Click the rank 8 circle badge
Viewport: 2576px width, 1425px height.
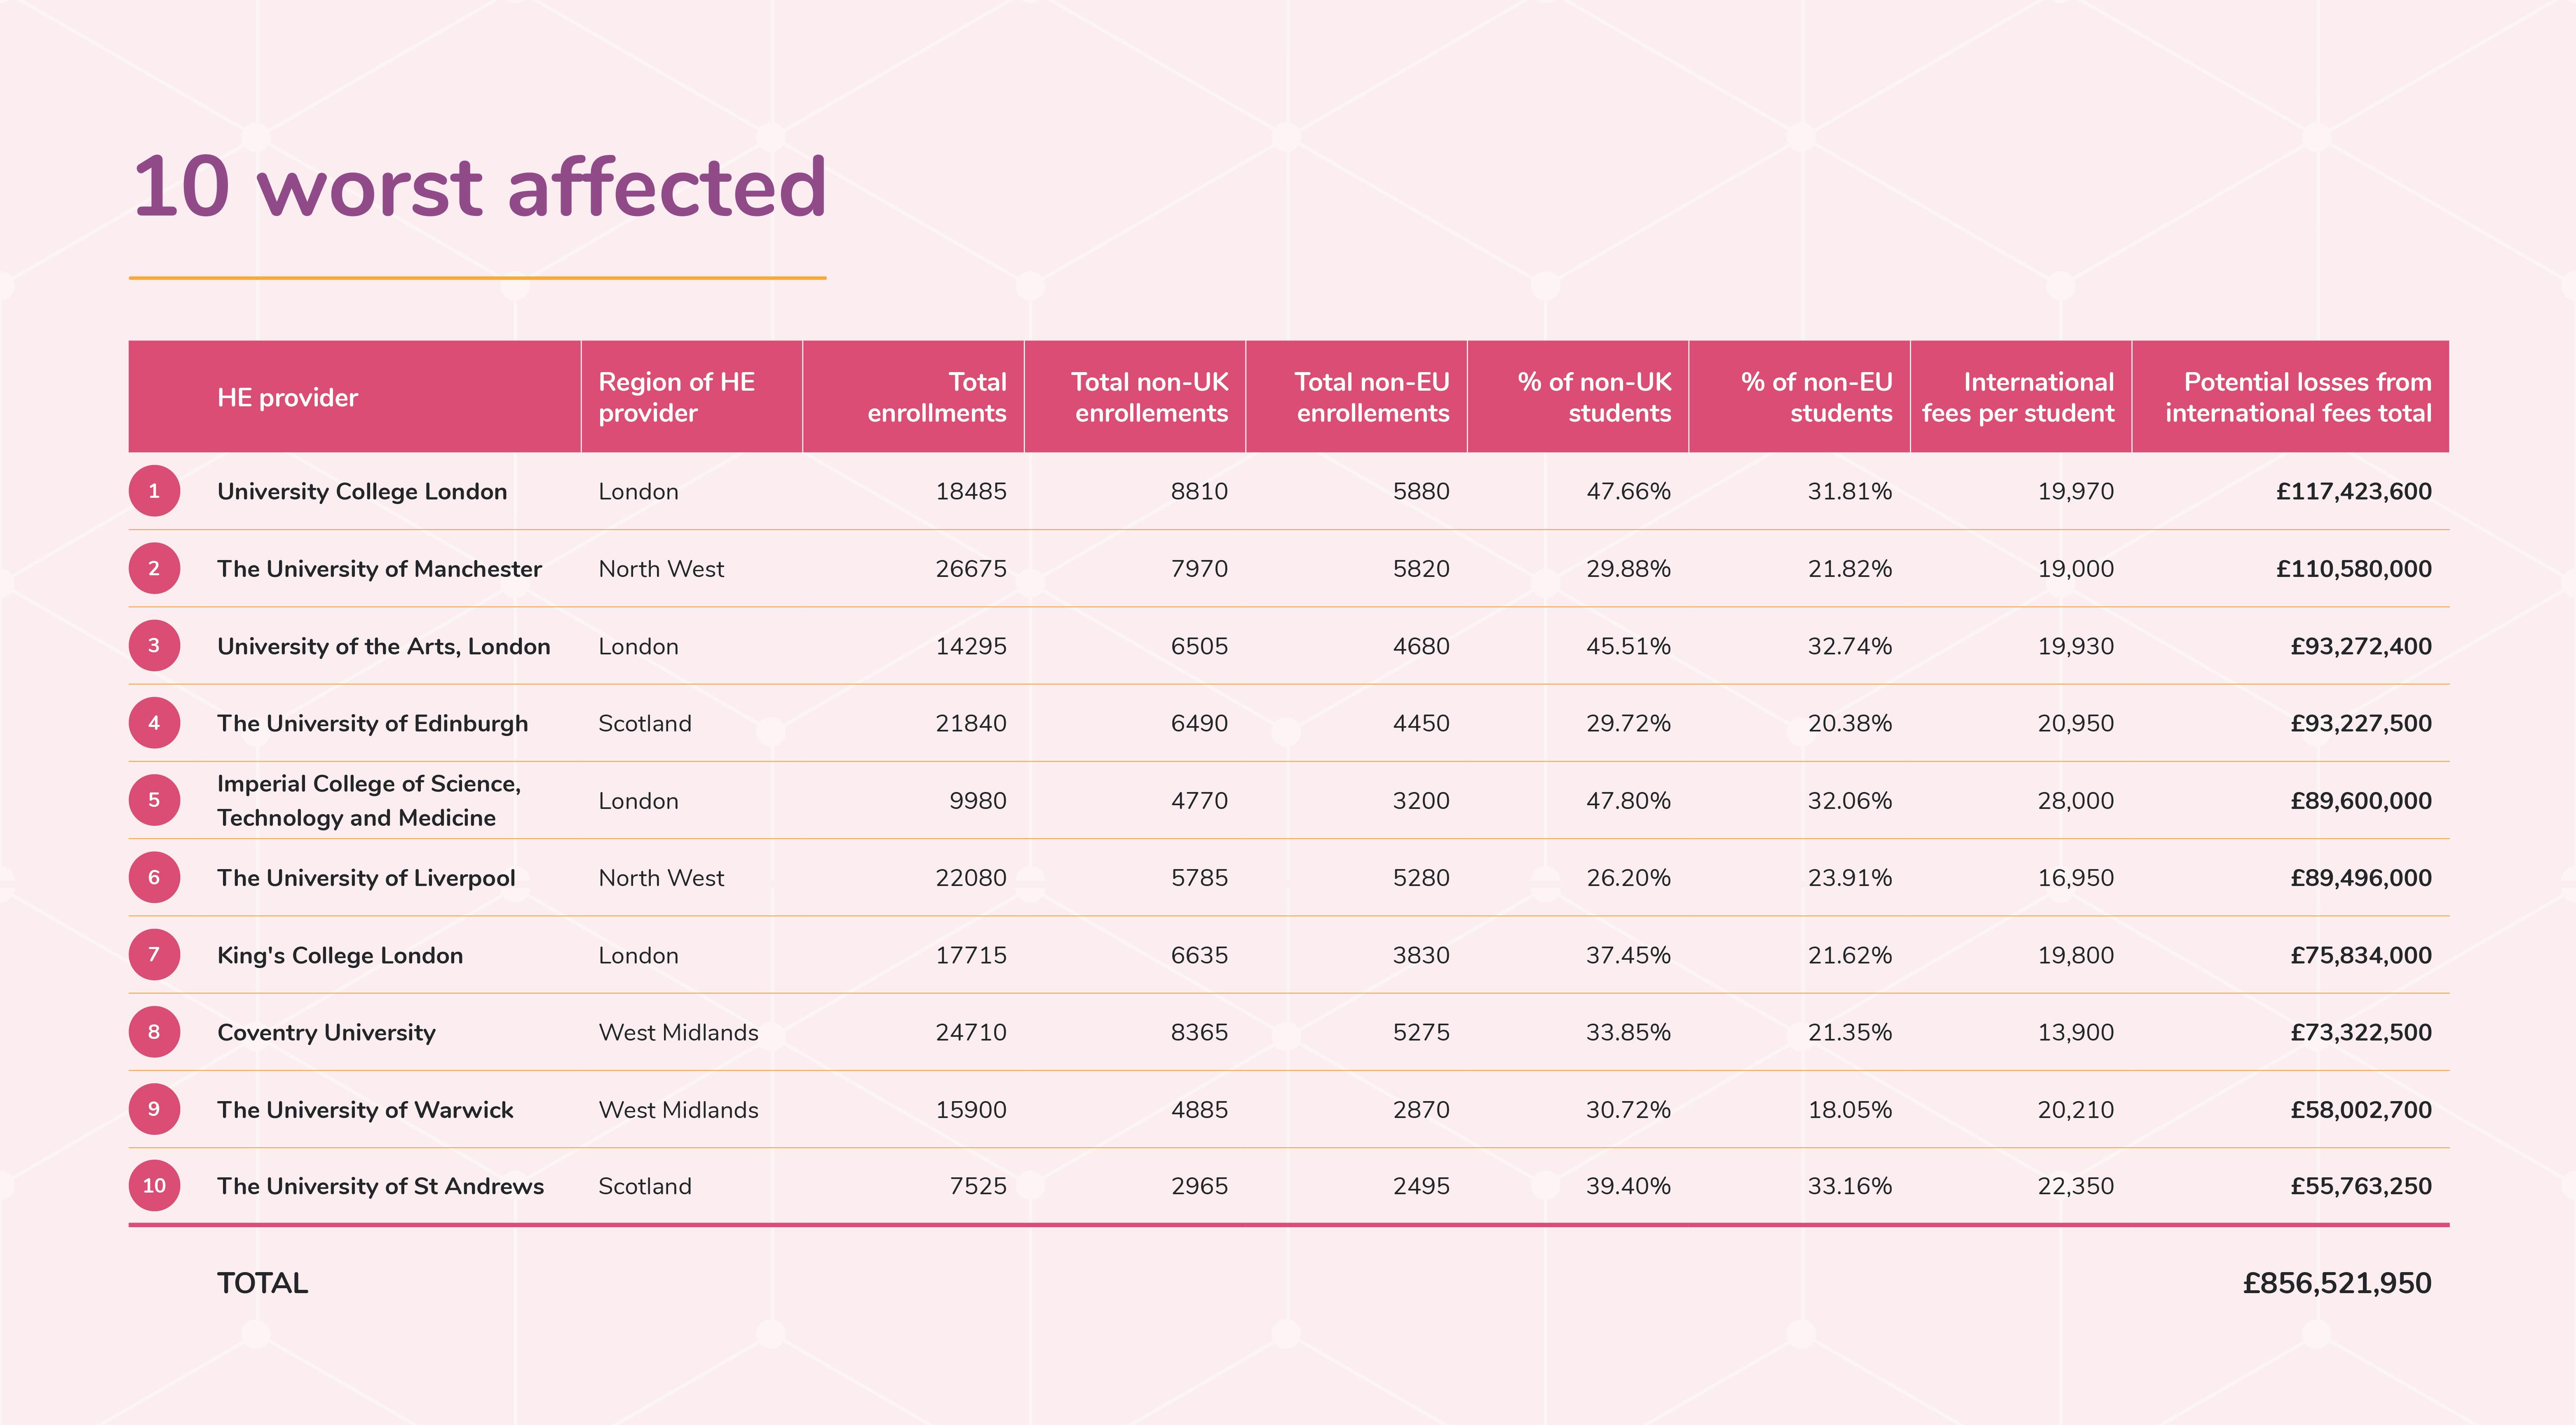(154, 1032)
